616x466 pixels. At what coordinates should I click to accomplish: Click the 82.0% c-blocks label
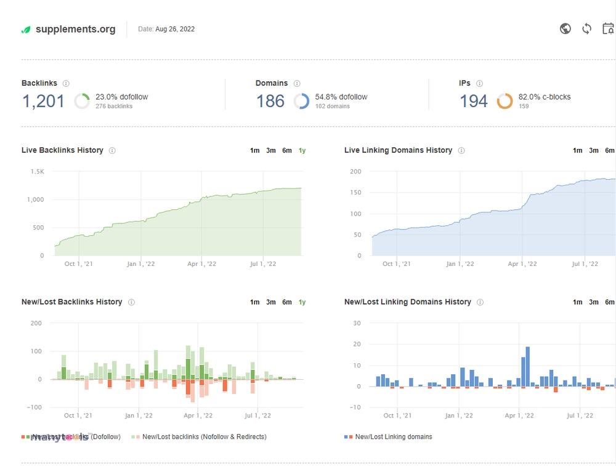pyautogui.click(x=545, y=97)
